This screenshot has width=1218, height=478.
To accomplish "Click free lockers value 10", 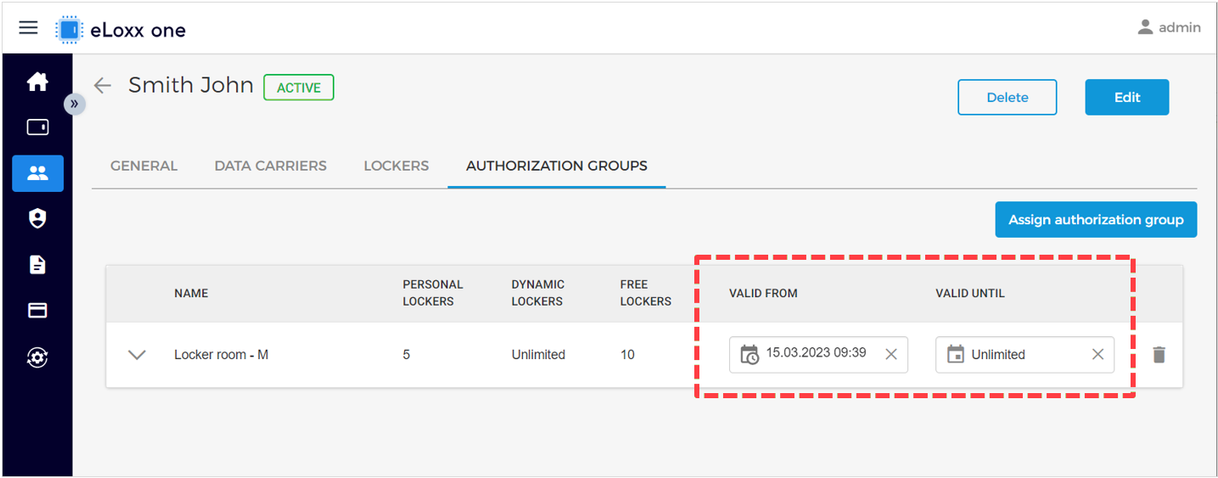I will coord(627,355).
